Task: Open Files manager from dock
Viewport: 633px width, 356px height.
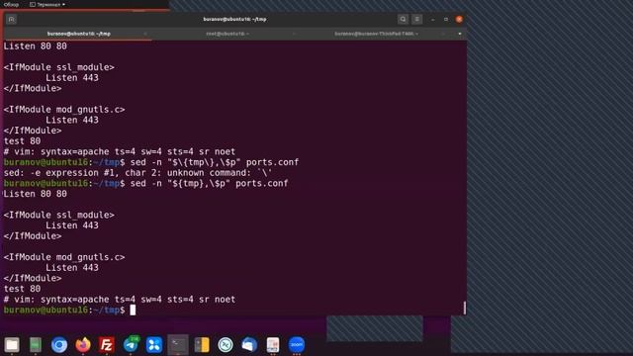Action: coord(12,345)
